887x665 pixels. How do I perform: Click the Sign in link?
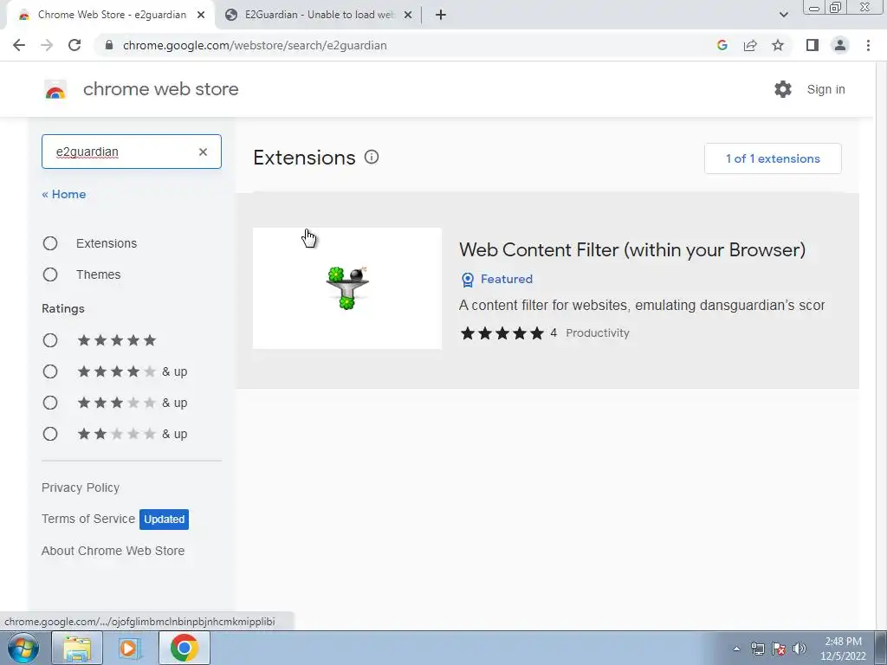pyautogui.click(x=825, y=89)
